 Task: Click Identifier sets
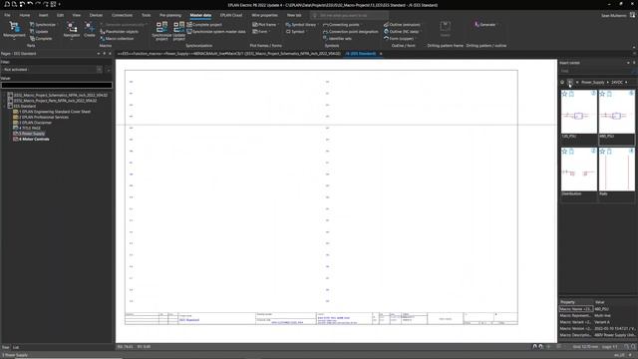(x=337, y=38)
